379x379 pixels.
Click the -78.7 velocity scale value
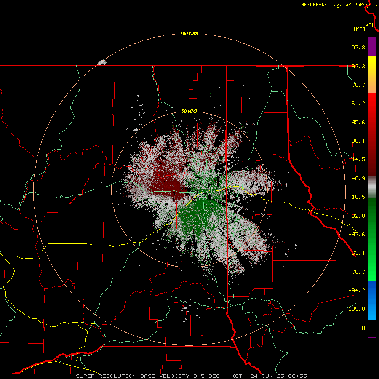click(357, 272)
